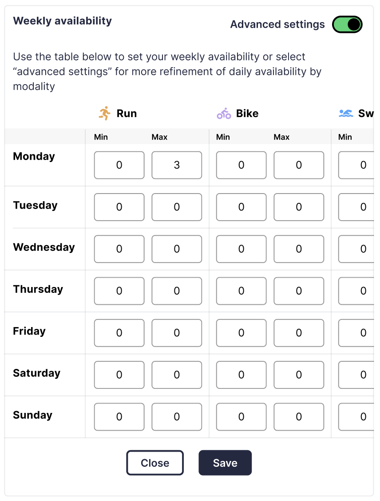380x501 pixels.
Task: Click the blue swimmer icon
Action: pyautogui.click(x=346, y=113)
